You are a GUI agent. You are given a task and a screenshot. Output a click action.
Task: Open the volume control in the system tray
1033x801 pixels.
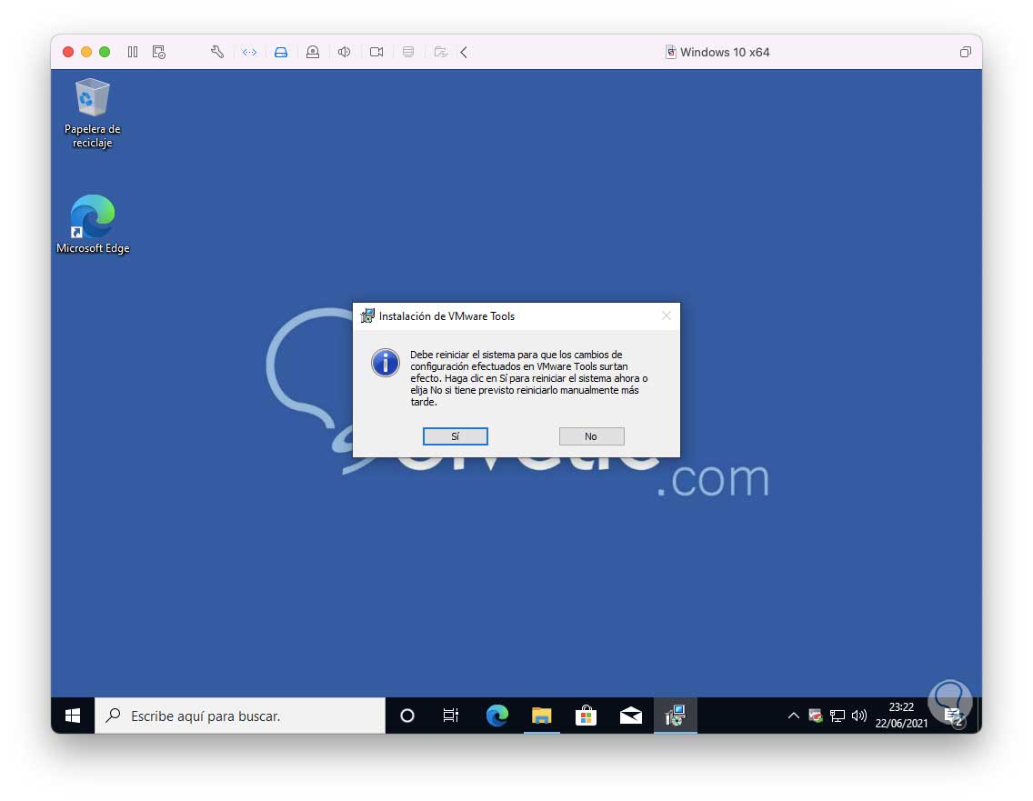(859, 716)
